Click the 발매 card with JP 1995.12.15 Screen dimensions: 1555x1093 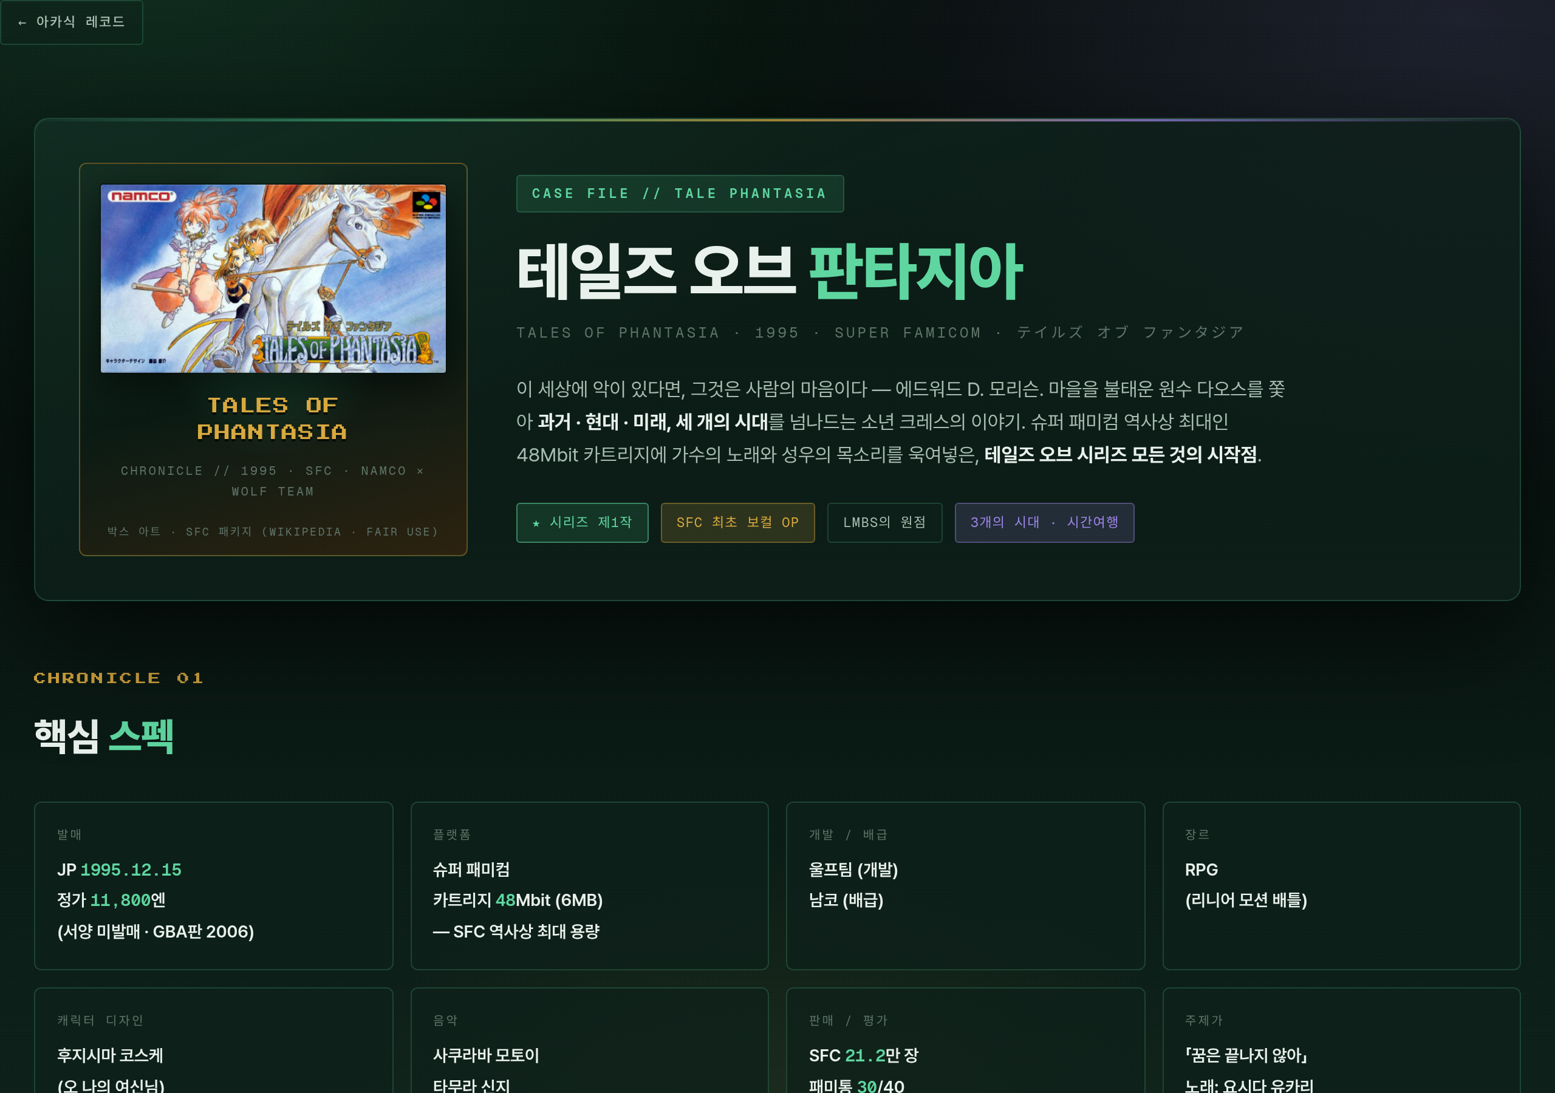(x=213, y=886)
